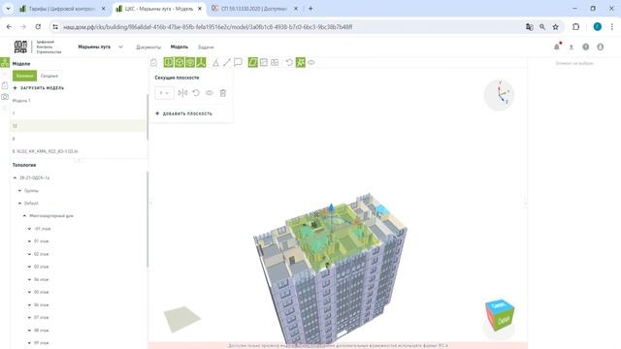Select the VLD2 .ifc model row
The width and height of the screenshot is (621, 349).
click(x=78, y=151)
